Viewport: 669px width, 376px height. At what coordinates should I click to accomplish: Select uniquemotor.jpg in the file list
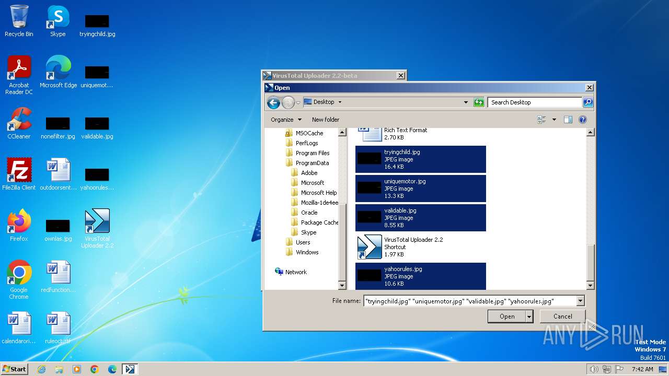(x=421, y=189)
